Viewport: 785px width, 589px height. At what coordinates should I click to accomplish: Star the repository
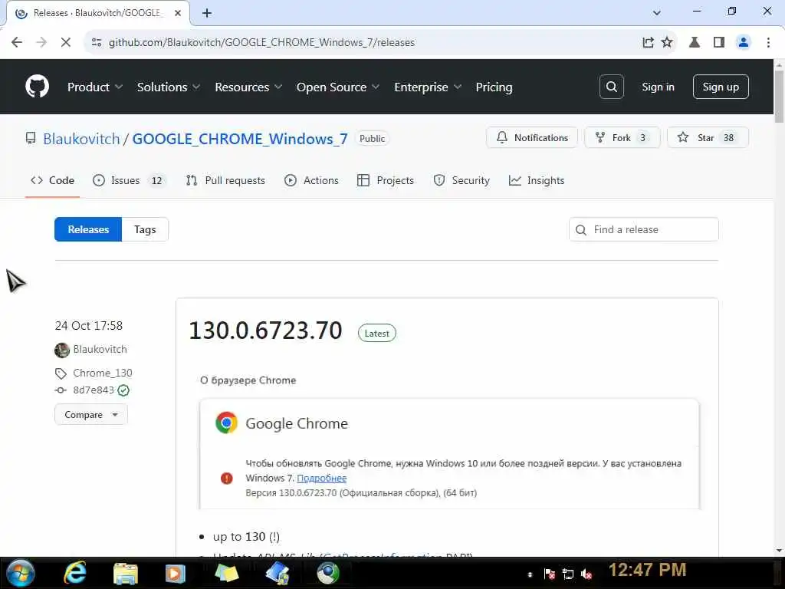pyautogui.click(x=708, y=138)
